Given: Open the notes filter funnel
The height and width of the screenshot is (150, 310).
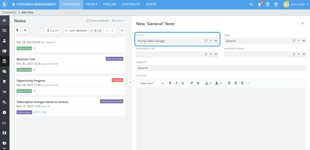Looking at the screenshot, I should [17, 30].
